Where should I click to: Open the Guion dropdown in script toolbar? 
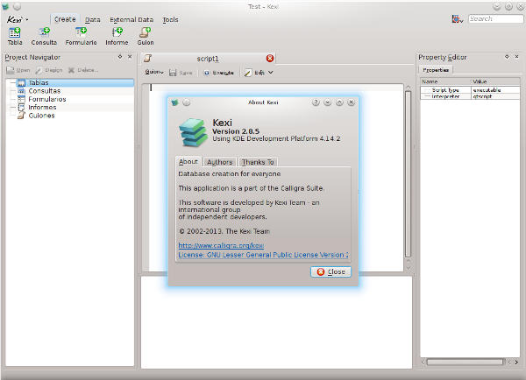(x=154, y=73)
